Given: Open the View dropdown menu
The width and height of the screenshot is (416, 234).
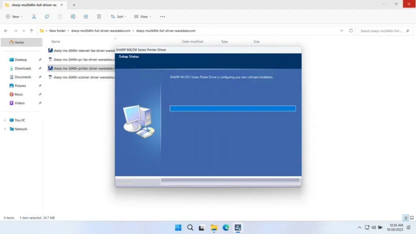Looking at the screenshot, I should [x=142, y=16].
